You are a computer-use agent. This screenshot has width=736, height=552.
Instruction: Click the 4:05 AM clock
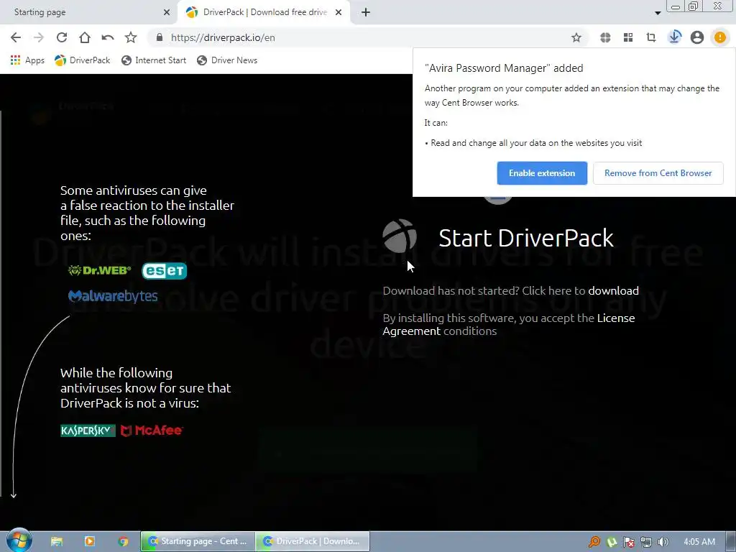pyautogui.click(x=699, y=542)
